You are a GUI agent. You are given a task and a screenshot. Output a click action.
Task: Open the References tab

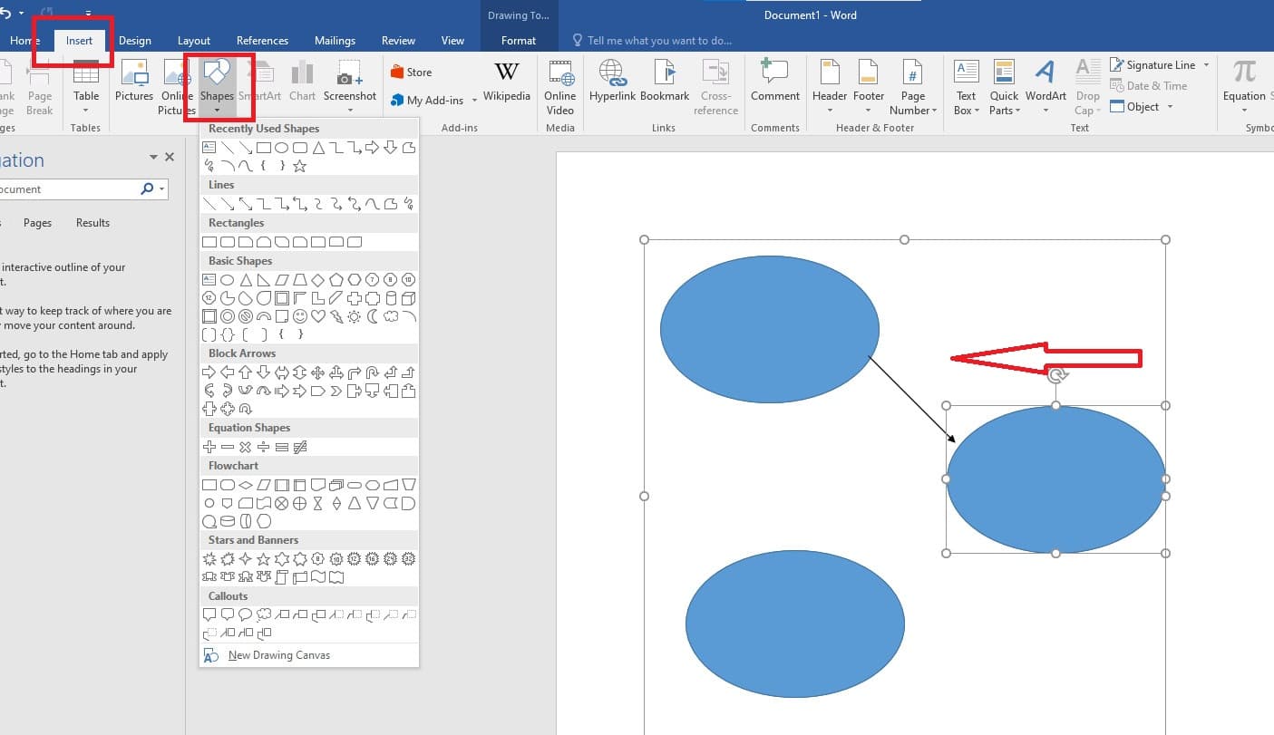[x=262, y=41]
